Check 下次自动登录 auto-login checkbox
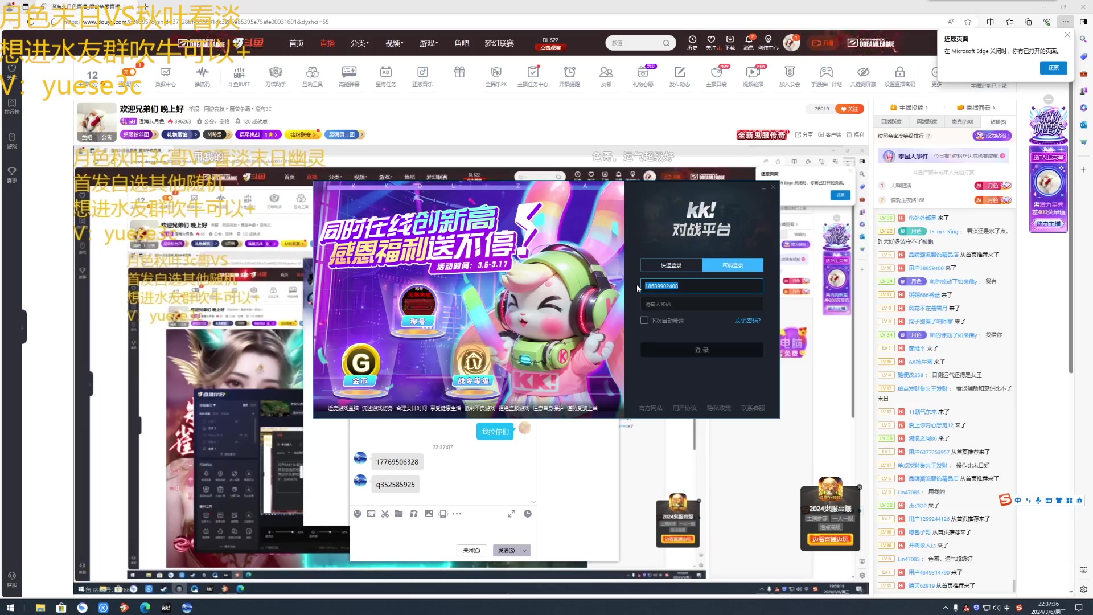This screenshot has height=615, width=1093. 644,321
